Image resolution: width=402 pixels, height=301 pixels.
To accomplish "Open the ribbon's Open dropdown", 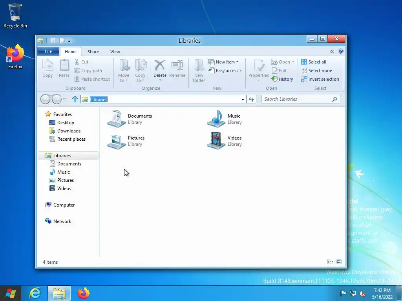I will pos(283,62).
